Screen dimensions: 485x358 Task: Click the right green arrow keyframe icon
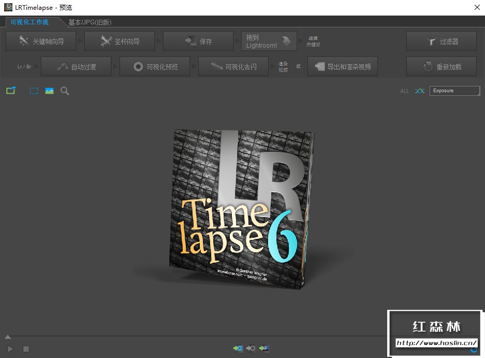coord(264,348)
